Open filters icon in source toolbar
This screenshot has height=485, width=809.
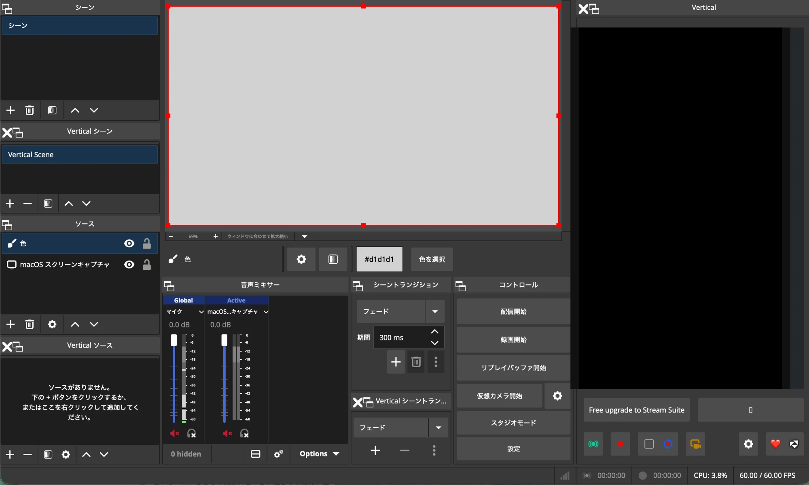(333, 259)
